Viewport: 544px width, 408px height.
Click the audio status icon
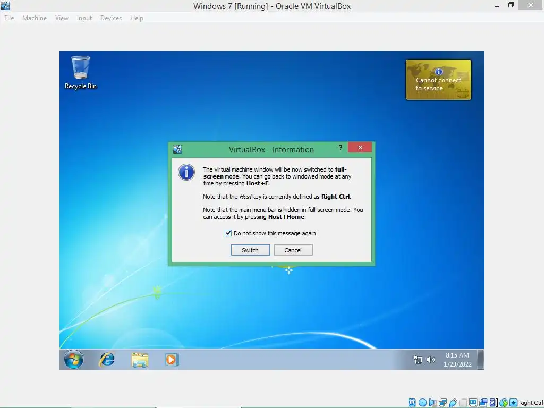point(432,403)
